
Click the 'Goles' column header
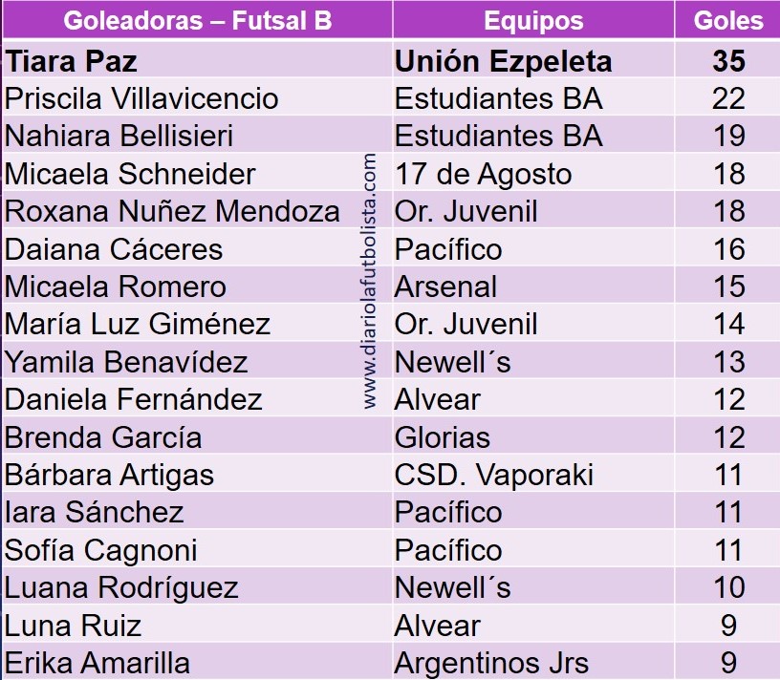pyautogui.click(x=728, y=20)
